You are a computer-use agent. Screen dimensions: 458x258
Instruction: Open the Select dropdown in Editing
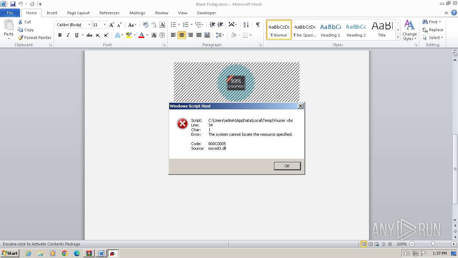(433, 38)
